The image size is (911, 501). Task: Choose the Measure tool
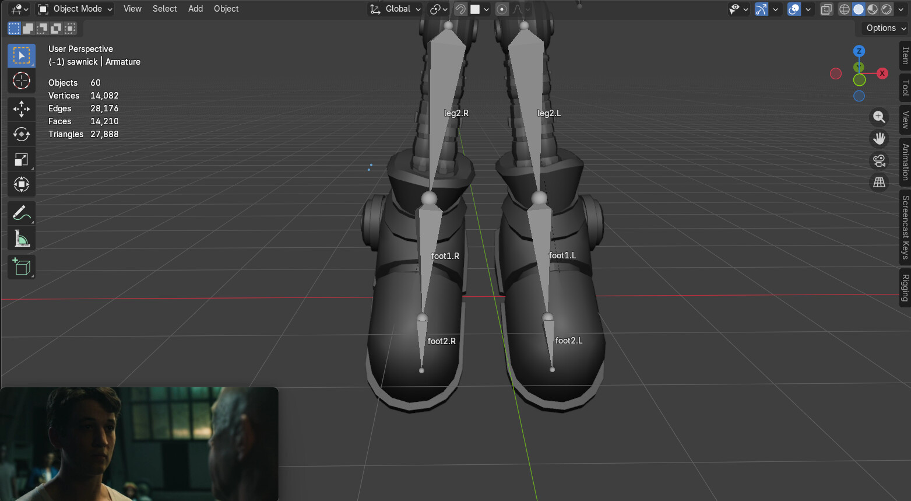click(22, 238)
